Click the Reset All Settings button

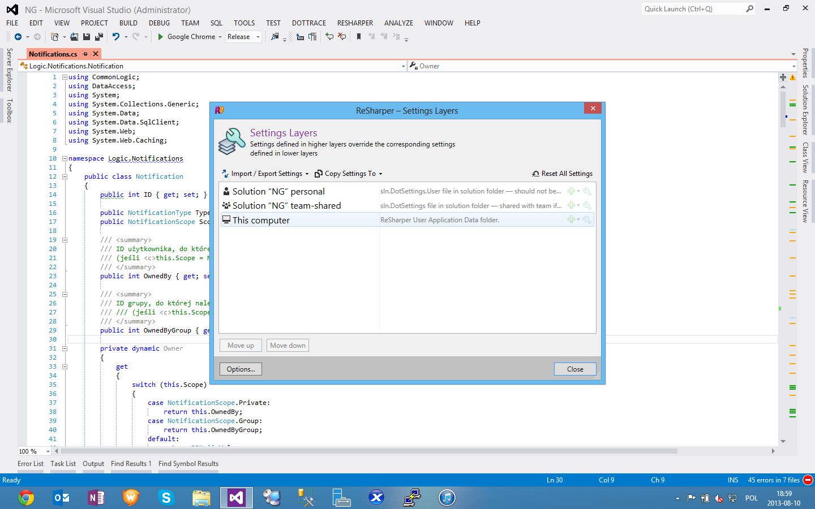pyautogui.click(x=562, y=174)
